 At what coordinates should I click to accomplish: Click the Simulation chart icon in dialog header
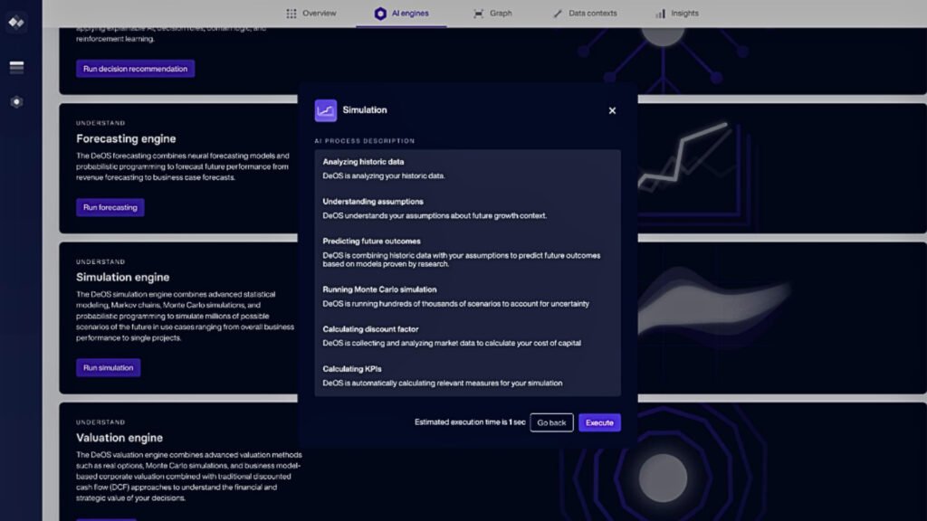[325, 110]
